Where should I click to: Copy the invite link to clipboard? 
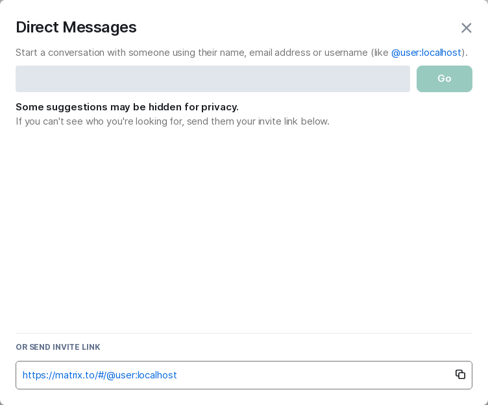[460, 374]
